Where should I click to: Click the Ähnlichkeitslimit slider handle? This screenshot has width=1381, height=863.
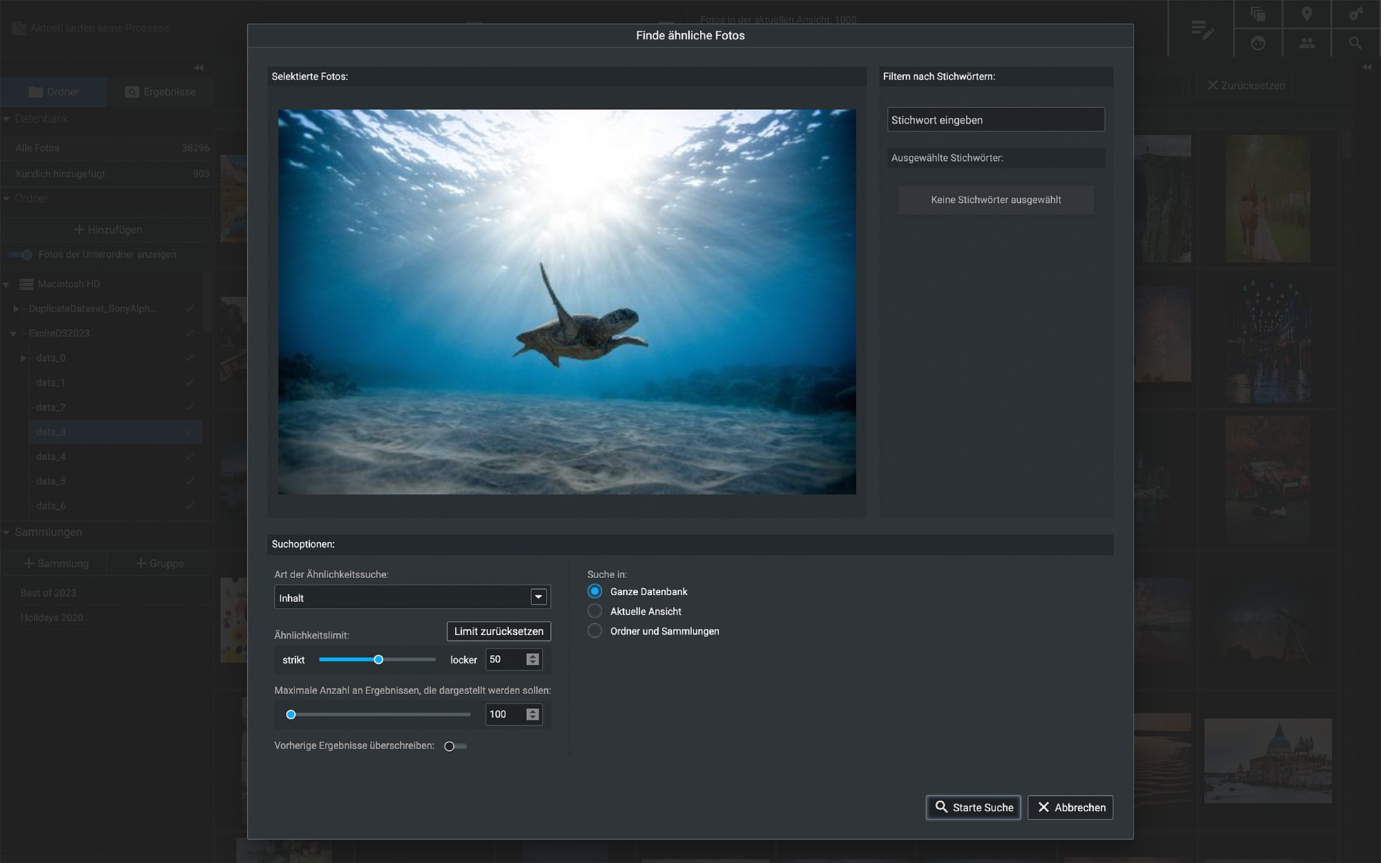click(x=378, y=659)
